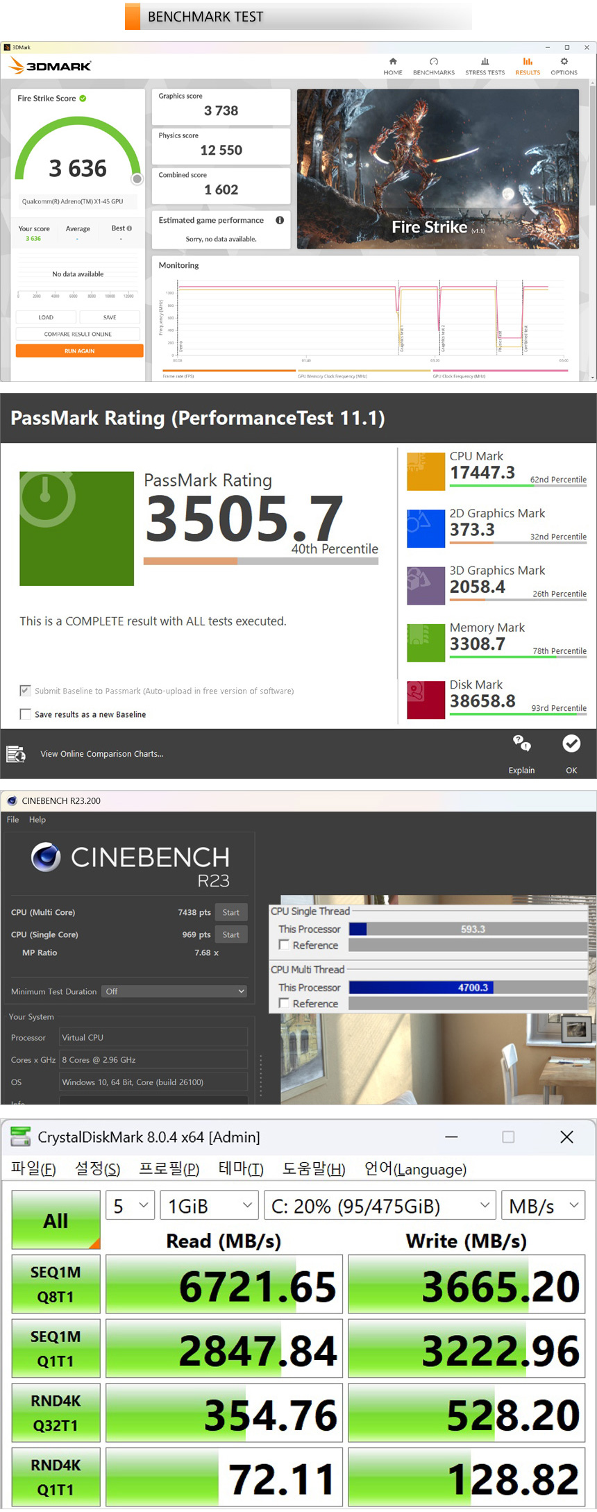597x1512 pixels.
Task: Click the PassMark Explain icon
Action: tap(521, 744)
